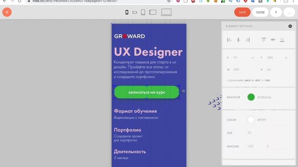Switch to tablet portrait screen view
Screen dimensions: 298x167
[143, 13]
